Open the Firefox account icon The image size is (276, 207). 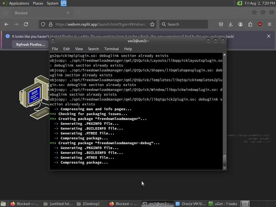240,24
